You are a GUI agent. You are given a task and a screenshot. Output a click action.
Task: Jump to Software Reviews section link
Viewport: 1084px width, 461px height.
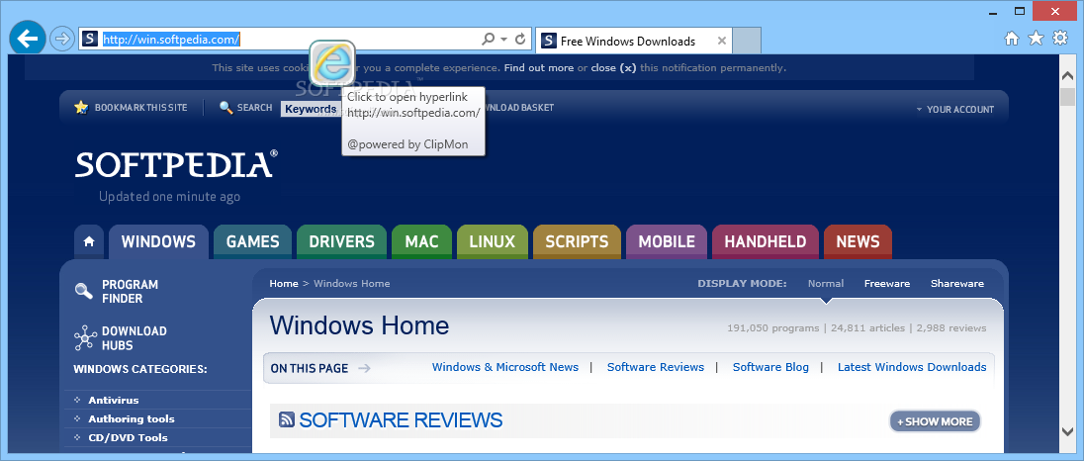click(x=656, y=367)
